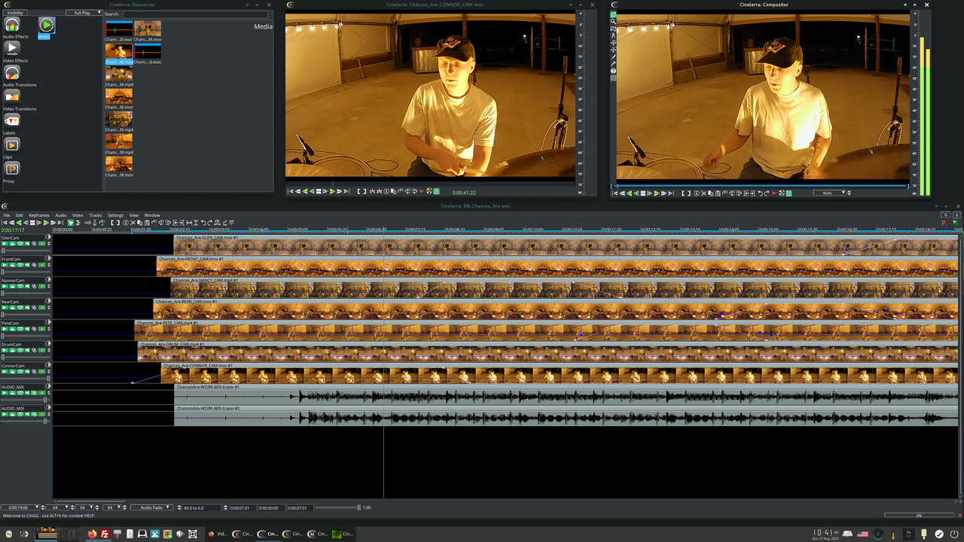Adjust the GlenCam fader slider
The width and height of the screenshot is (964, 542).
[x=26, y=251]
